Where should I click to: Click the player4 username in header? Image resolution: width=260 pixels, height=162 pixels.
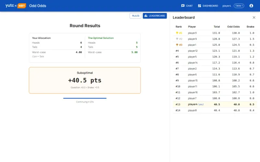227,6
